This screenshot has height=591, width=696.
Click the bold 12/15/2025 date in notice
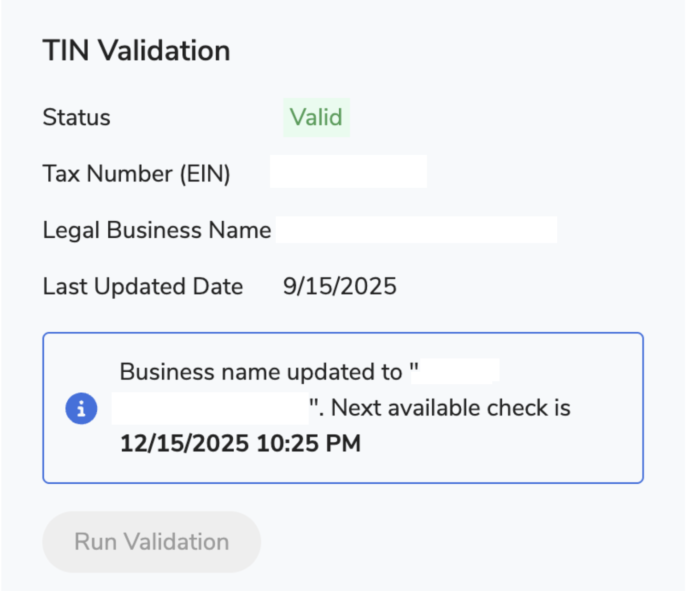[184, 444]
